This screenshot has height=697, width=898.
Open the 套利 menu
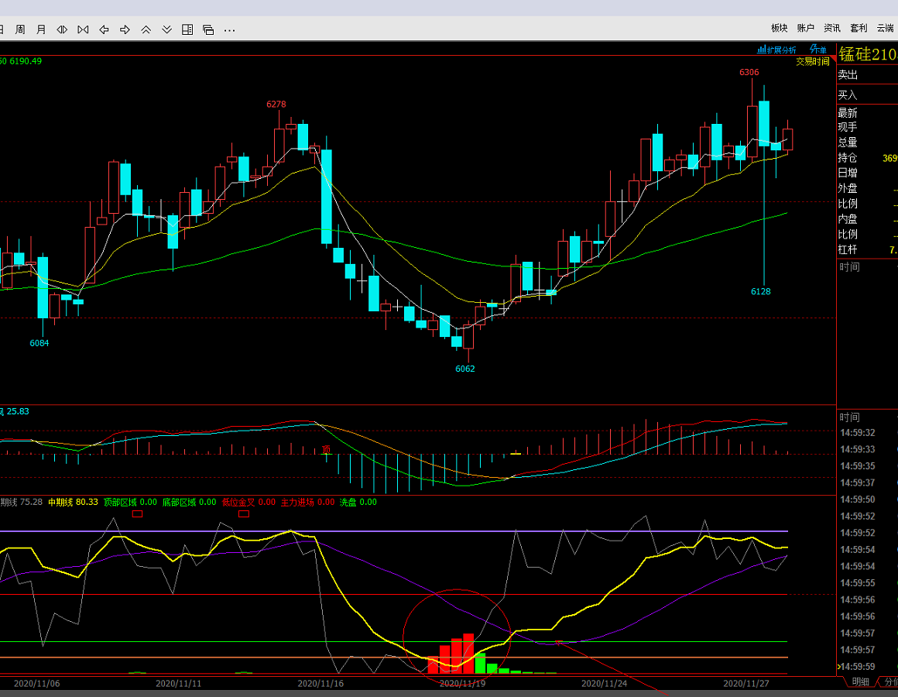click(x=859, y=28)
